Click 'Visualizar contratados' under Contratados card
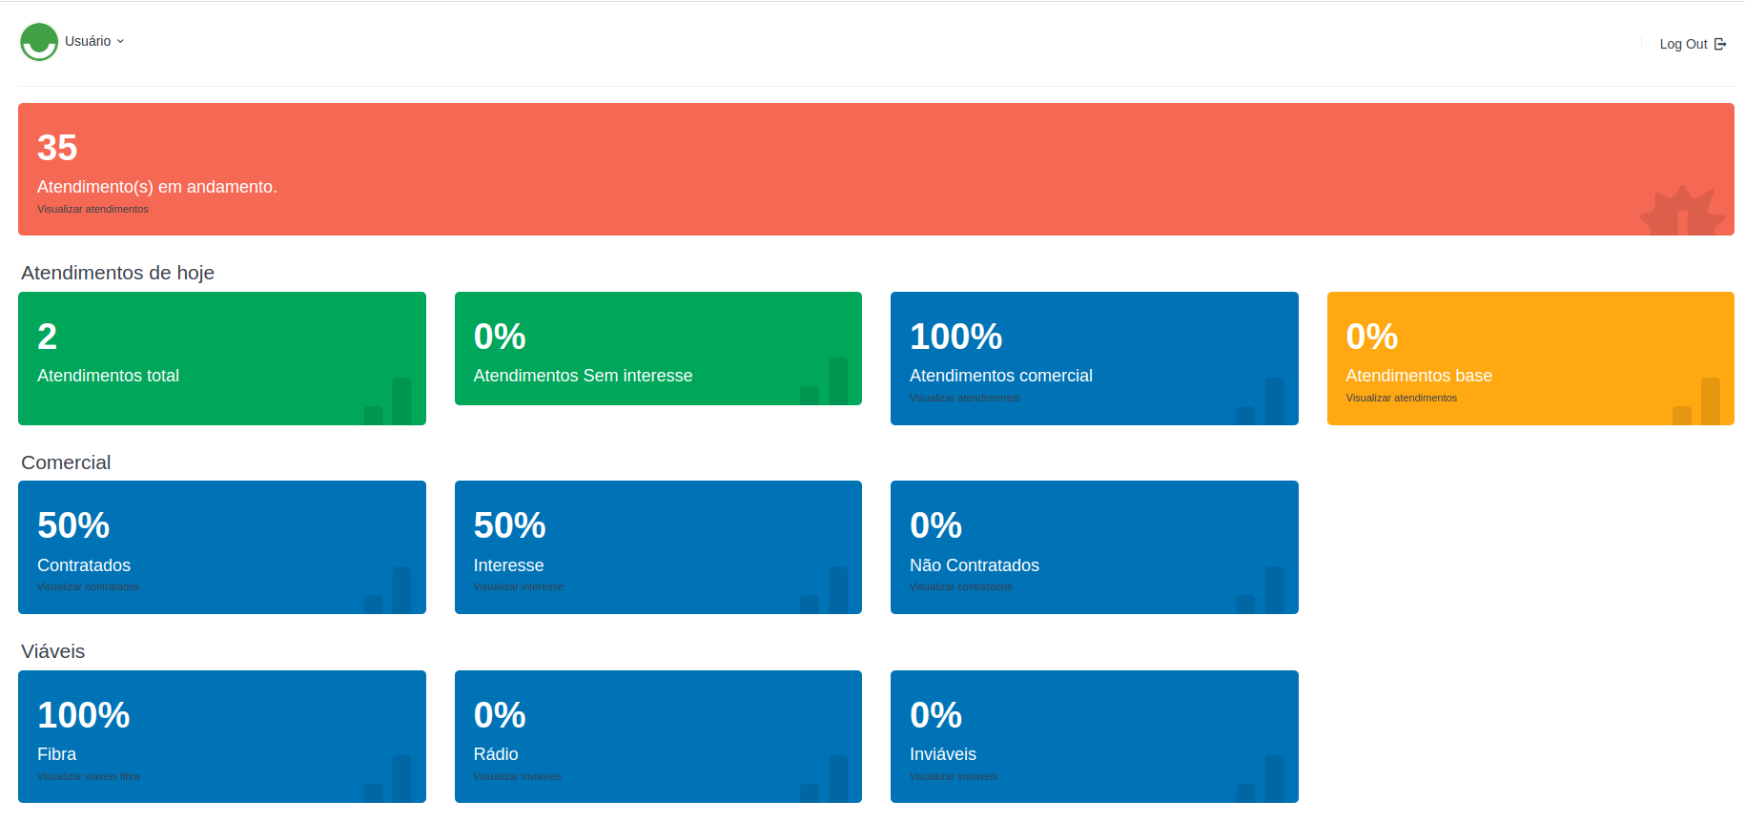This screenshot has width=1745, height=821. point(88,586)
